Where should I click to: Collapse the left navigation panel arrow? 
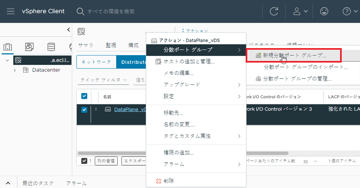click(x=68, y=30)
